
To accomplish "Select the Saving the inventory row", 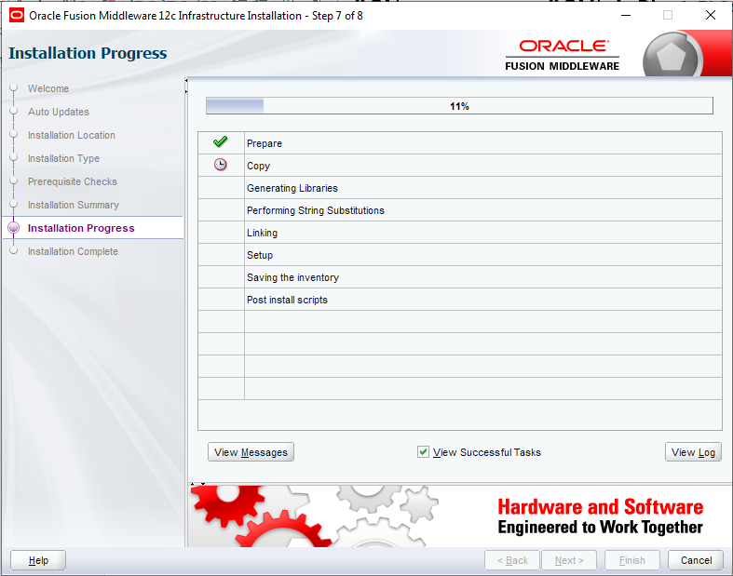I will tap(460, 277).
